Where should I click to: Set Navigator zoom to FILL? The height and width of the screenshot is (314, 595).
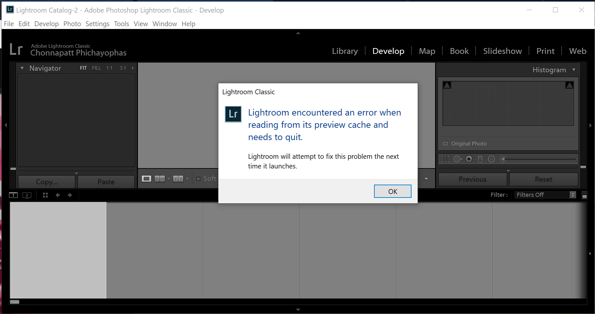pyautogui.click(x=96, y=68)
